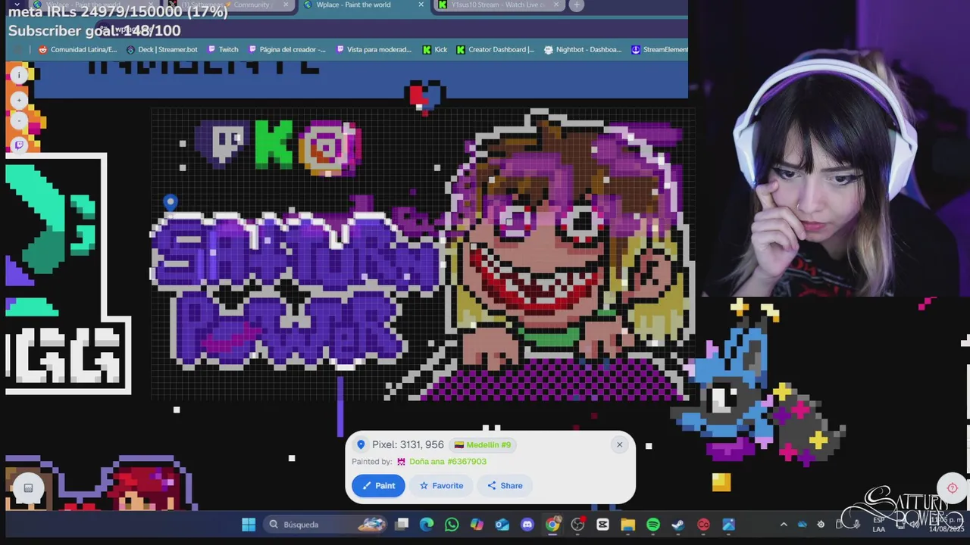Open Outlook from the taskbar
970x545 pixels.
(x=502, y=524)
